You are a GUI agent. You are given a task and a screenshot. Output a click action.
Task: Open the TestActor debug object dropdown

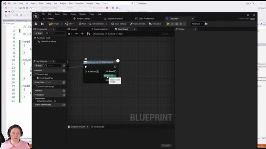197,24
